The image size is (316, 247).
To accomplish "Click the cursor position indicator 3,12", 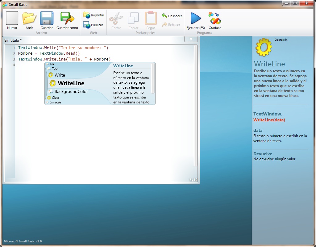I will point(193,180).
